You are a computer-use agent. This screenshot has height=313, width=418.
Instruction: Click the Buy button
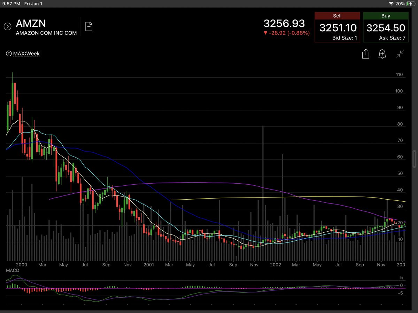[386, 26]
